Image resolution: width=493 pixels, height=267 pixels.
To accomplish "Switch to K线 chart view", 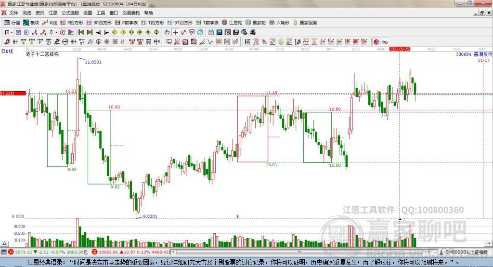I will [50, 23].
